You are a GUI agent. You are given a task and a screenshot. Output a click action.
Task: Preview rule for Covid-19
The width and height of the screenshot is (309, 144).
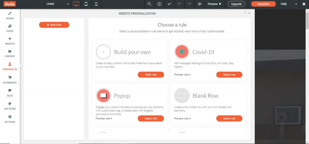[182, 75]
